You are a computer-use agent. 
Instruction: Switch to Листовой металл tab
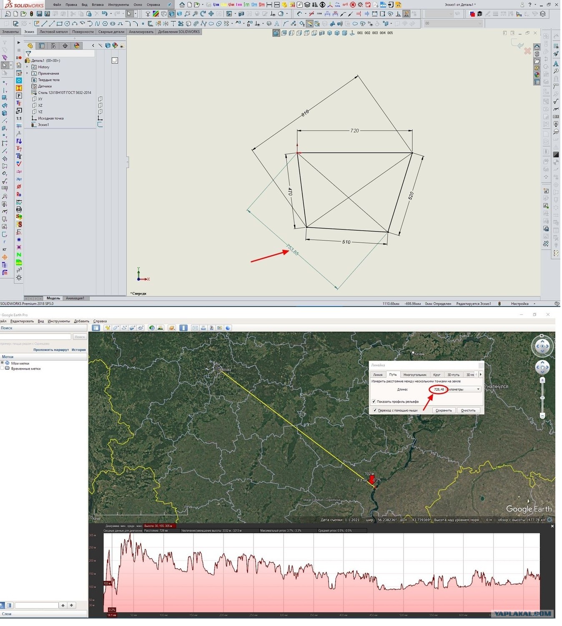(53, 32)
